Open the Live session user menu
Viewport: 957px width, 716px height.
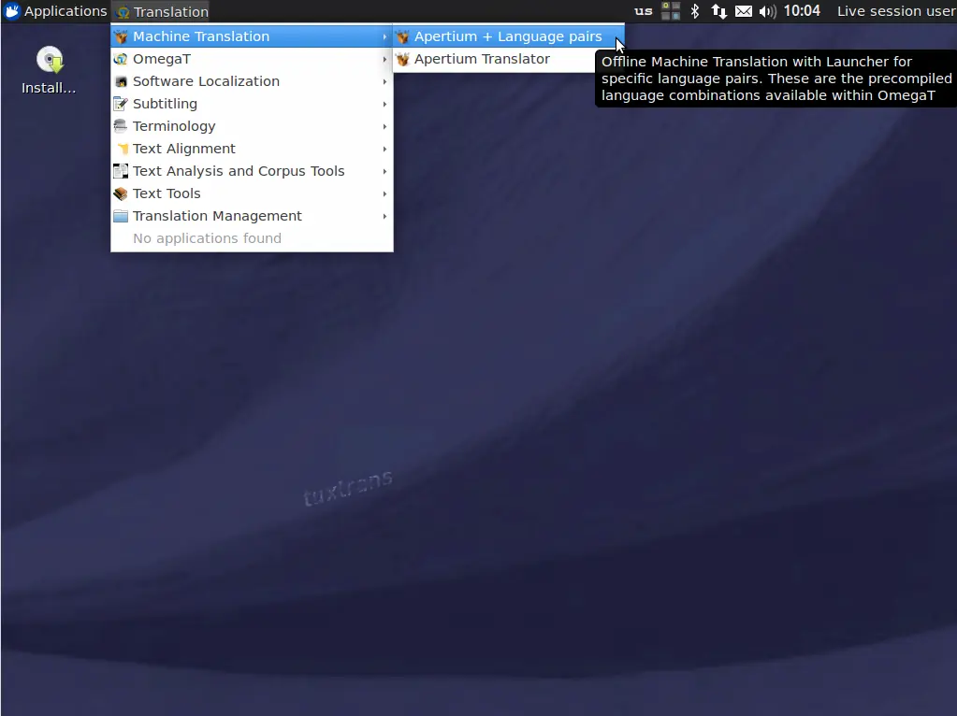(x=895, y=11)
